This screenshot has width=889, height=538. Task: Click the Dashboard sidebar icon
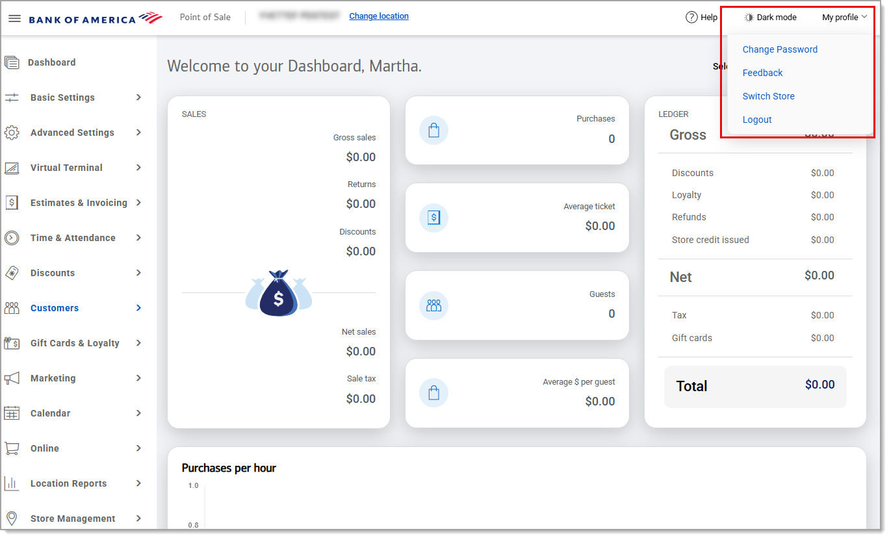tap(12, 62)
